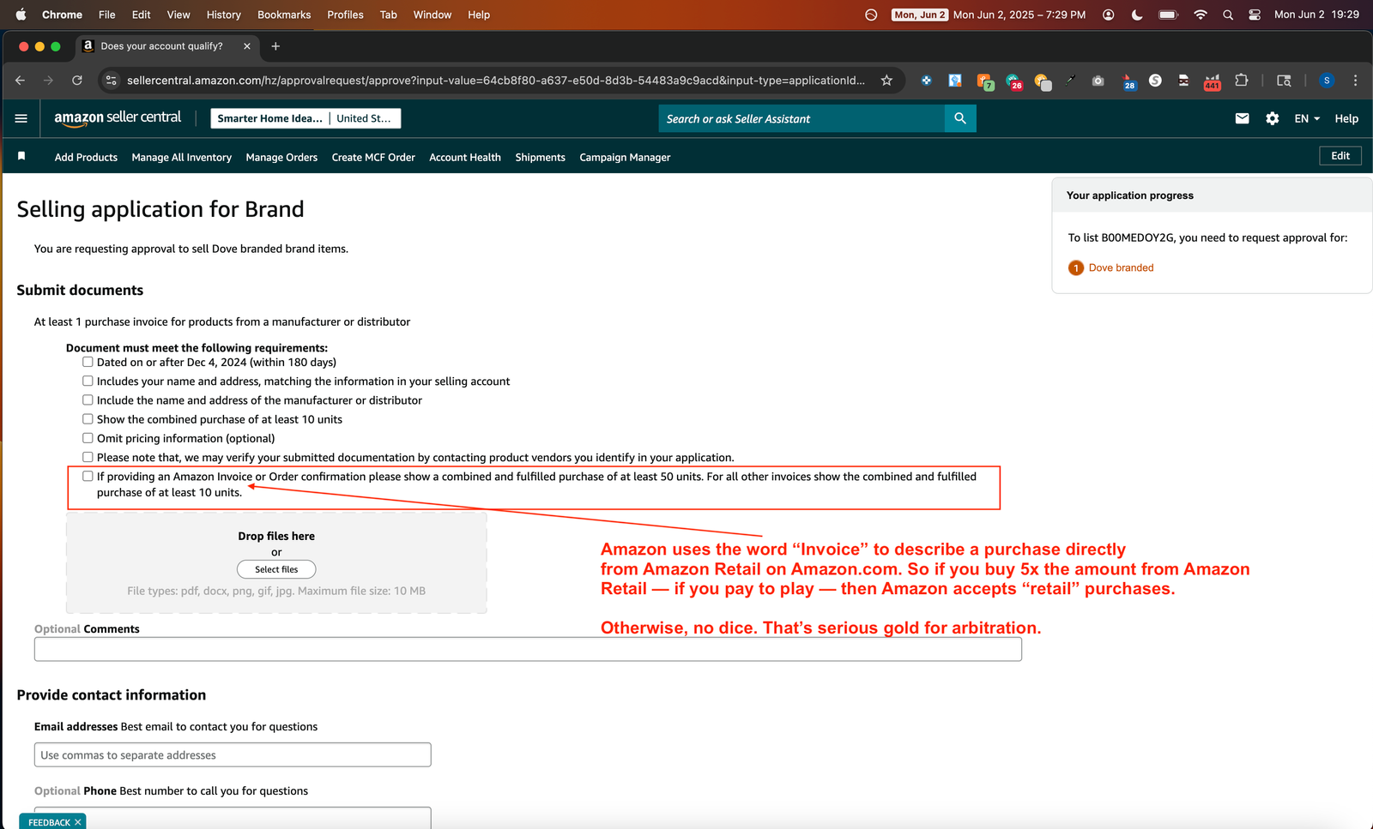Click the 'Mon, Jun 2' date menu bar item
The height and width of the screenshot is (829, 1373).
click(920, 15)
